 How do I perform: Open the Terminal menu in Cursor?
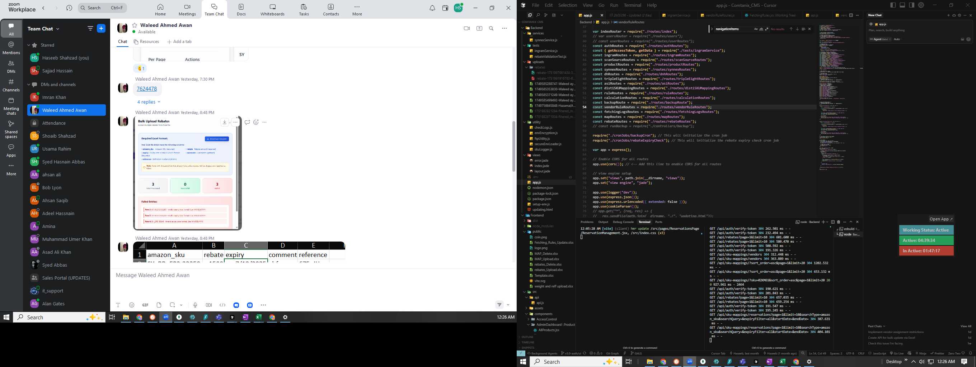632,5
